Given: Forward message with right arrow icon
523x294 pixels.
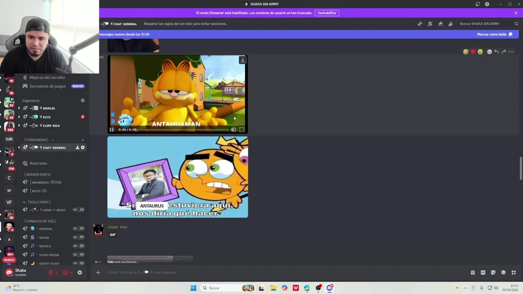Looking at the screenshot, I should 504,52.
